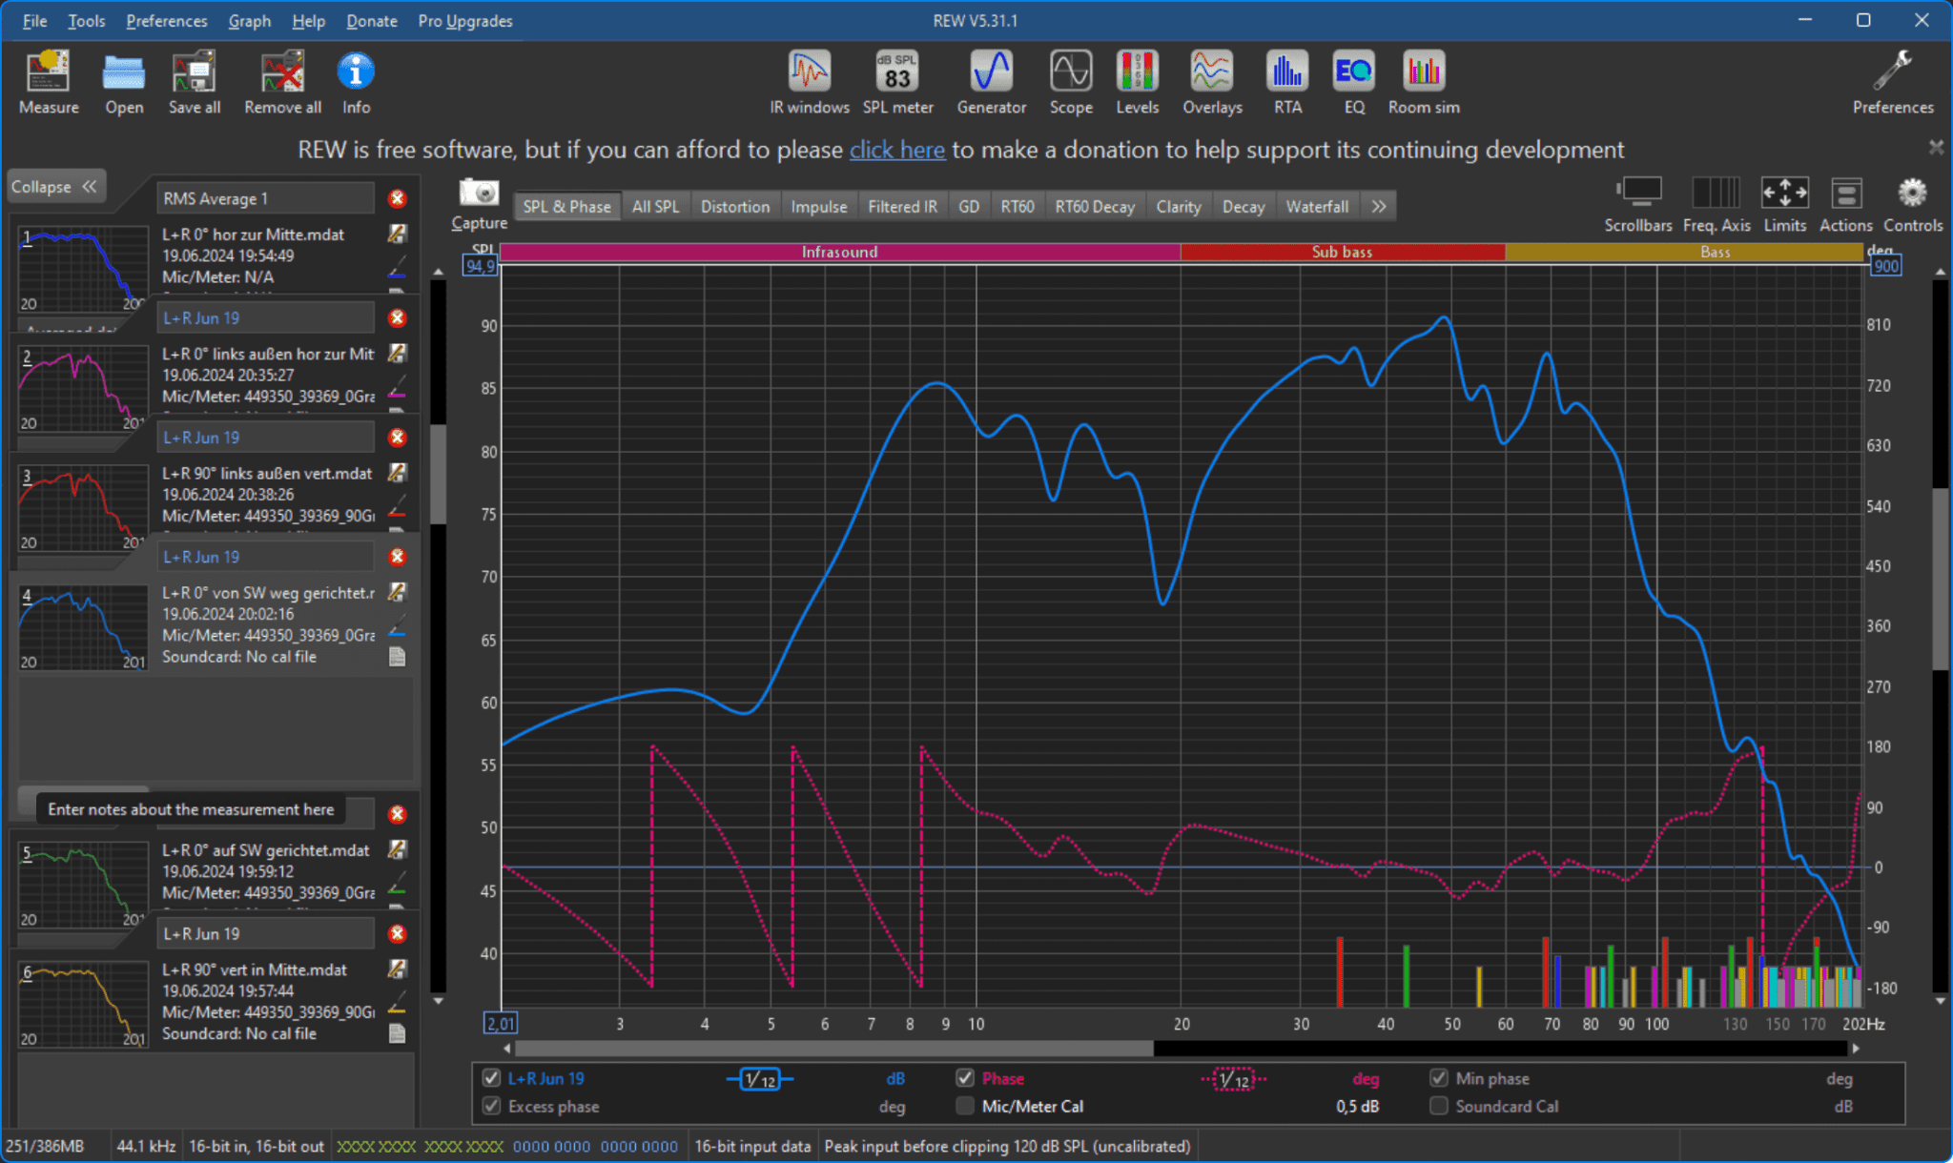Viewport: 1953px width, 1163px height.
Task: Select the Filtered IR tab
Action: (x=902, y=206)
